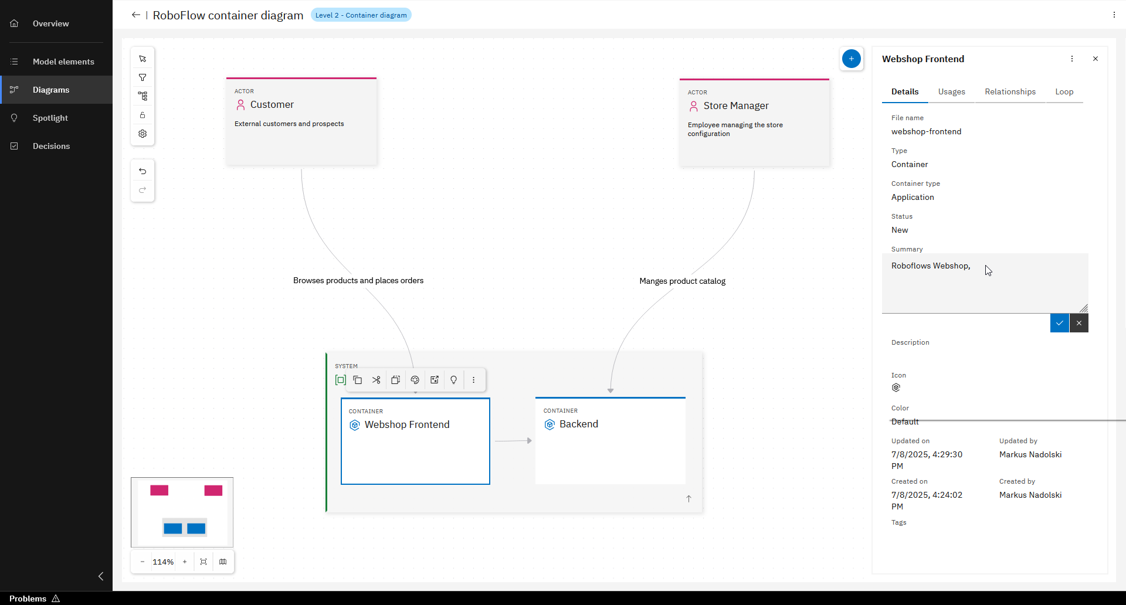
Task: Toggle the lock tool in the side toolbar
Action: pos(143,114)
